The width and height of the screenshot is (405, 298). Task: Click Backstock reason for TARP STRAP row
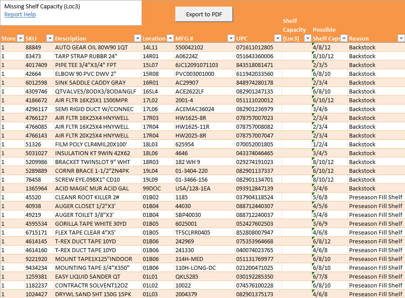362,56
